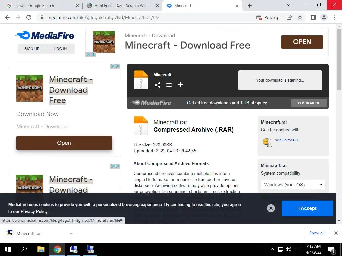The width and height of the screenshot is (342, 256).
Task: Open File Explorer from taskbar
Action: click(41, 249)
